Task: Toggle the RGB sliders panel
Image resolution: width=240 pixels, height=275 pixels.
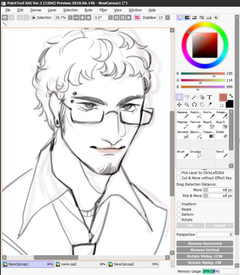Action: coord(187,17)
